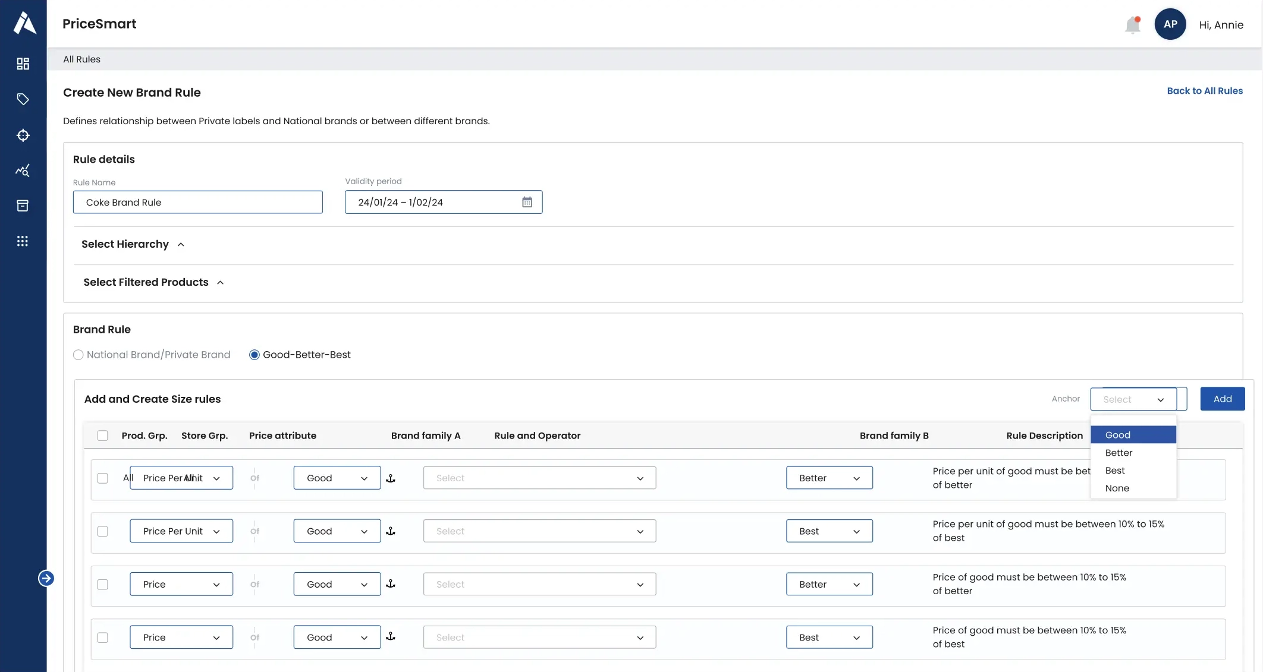The height and width of the screenshot is (672, 1263).
Task: Click anchor icon in Price Good/Better row
Action: (391, 583)
